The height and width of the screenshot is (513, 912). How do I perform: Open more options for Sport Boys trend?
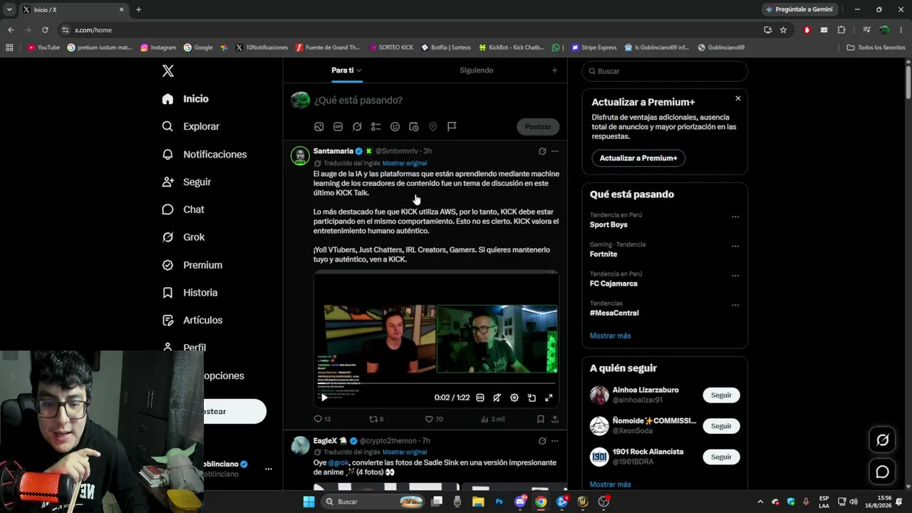tap(735, 217)
